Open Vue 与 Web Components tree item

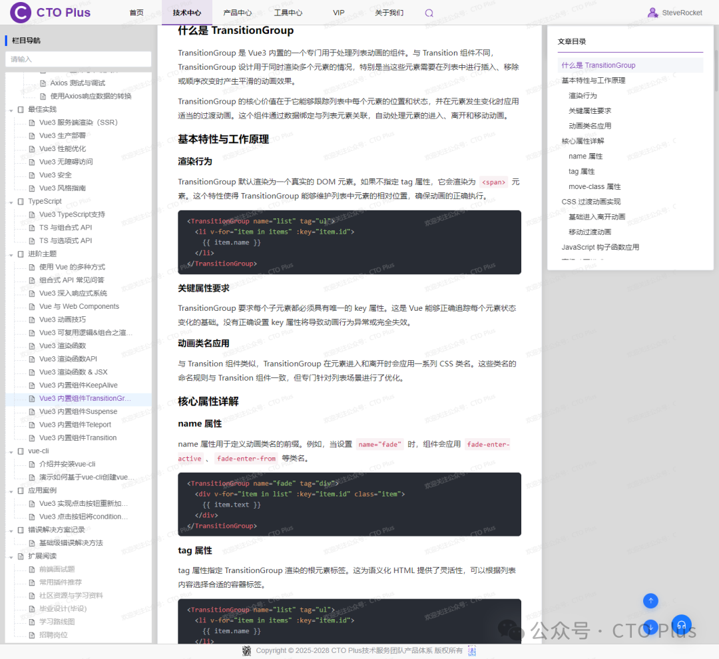pyautogui.click(x=79, y=306)
